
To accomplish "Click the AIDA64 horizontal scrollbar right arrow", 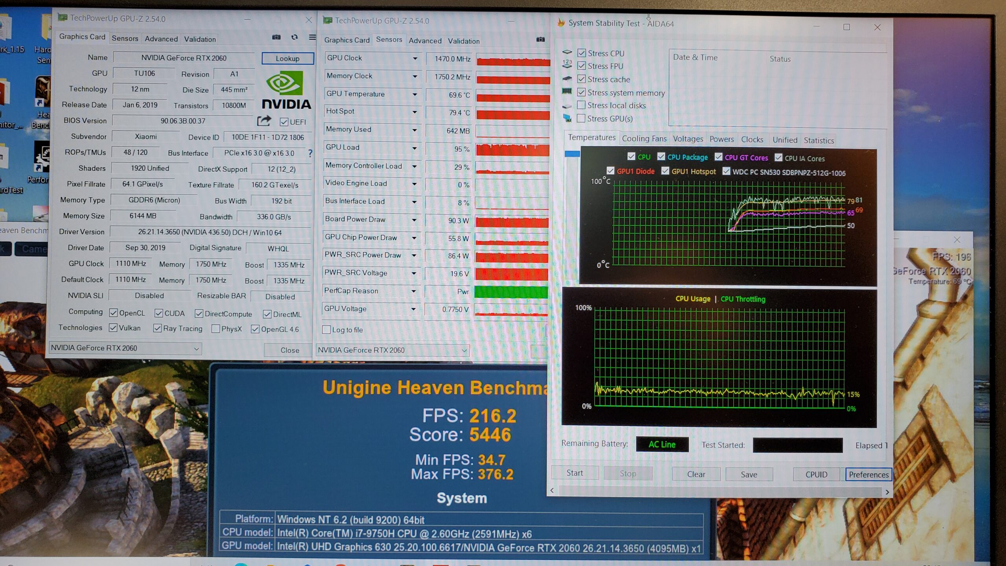I will 887,492.
